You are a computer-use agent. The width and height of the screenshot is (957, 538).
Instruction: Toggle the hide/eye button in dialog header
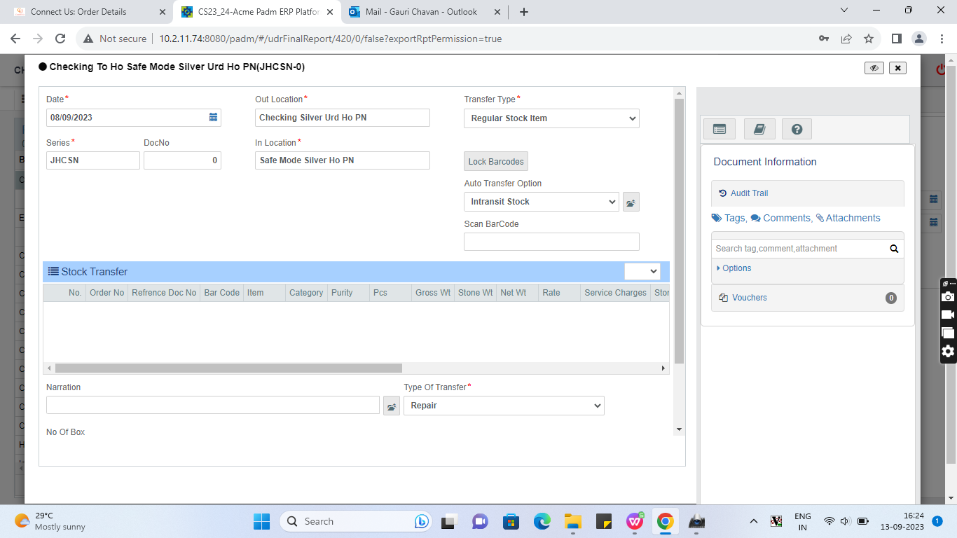[x=874, y=68]
